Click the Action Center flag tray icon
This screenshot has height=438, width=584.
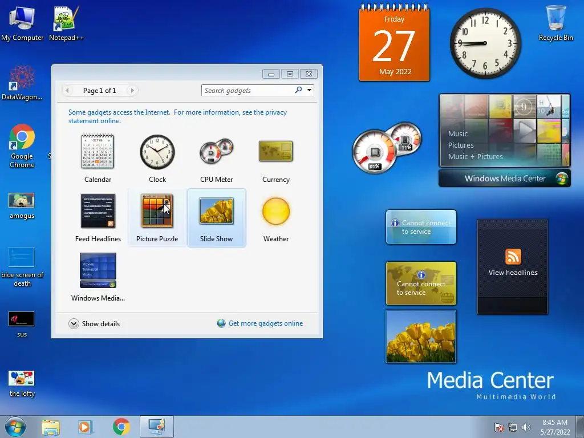click(499, 427)
